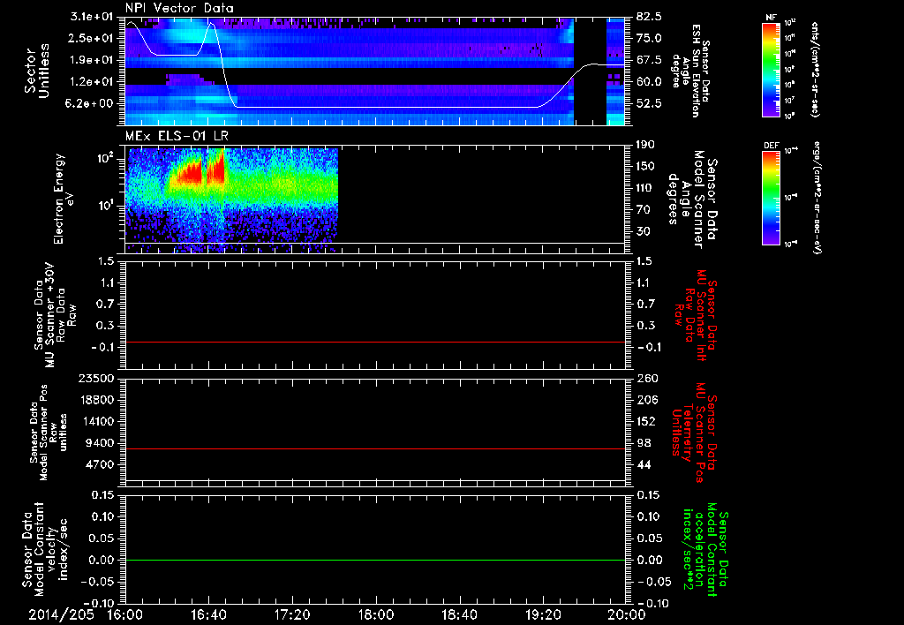Select the 'Sector Unitless' axis title
This screenshot has height=625, width=904.
[x=37, y=71]
